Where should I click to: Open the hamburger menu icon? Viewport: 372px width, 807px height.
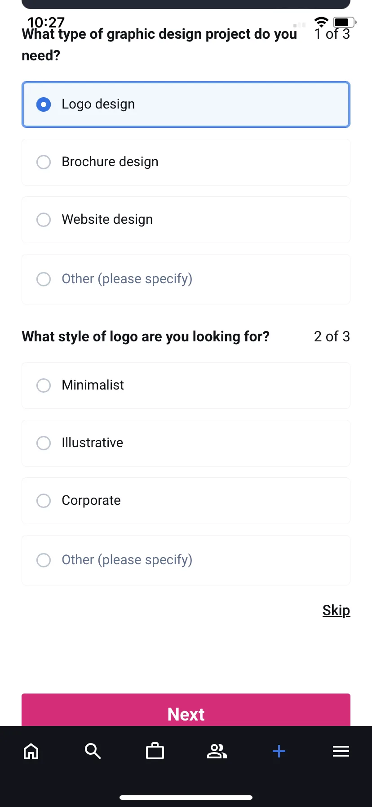341,751
